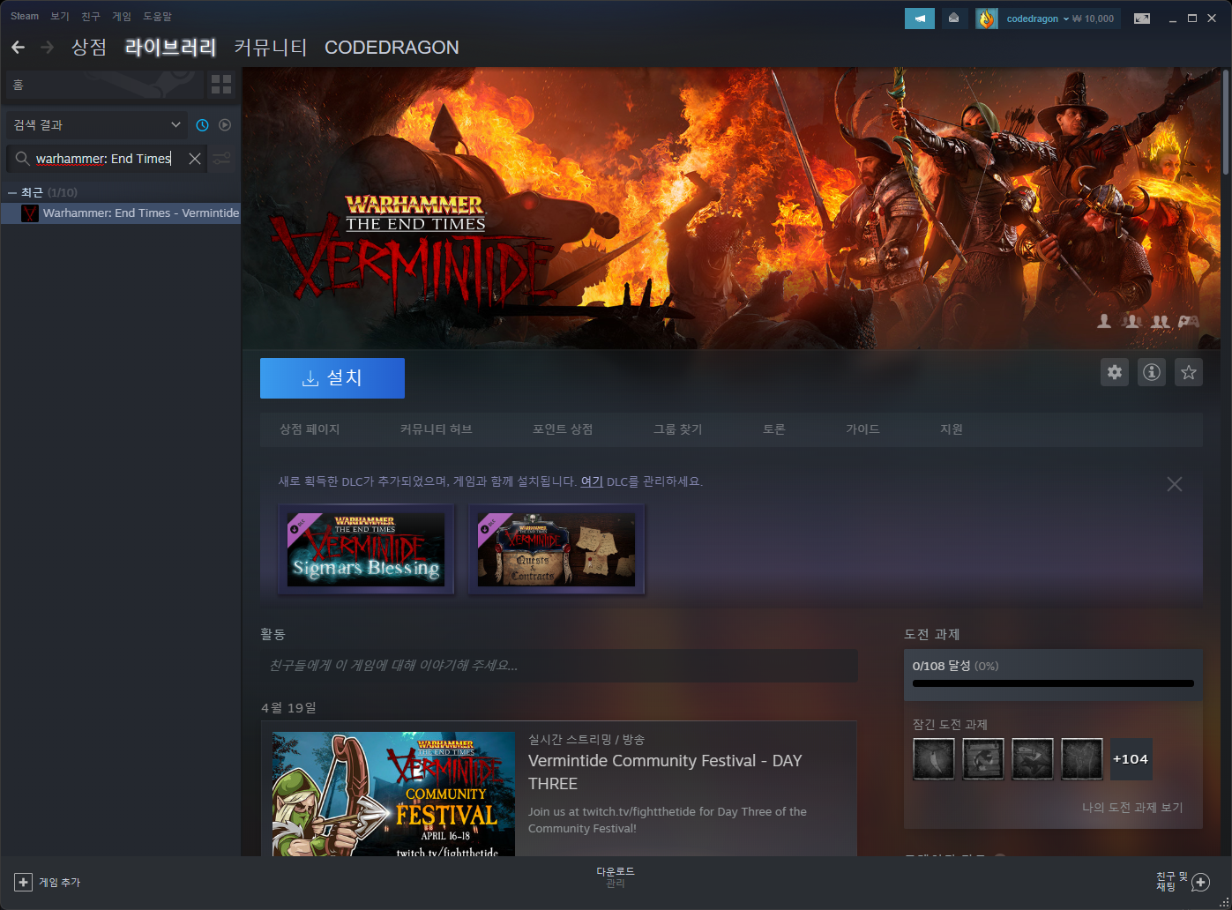
Task: Select Warhammer: End Times - Vermintide in list
Action: 121,213
